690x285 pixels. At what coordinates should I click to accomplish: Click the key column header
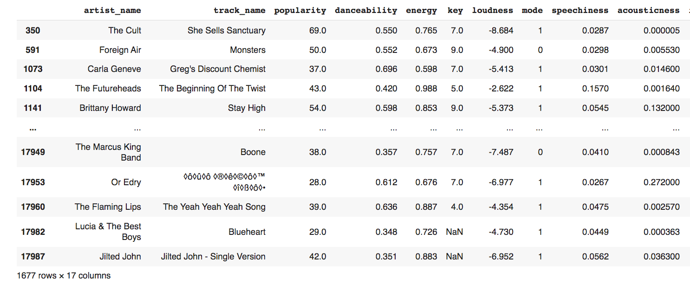click(455, 10)
